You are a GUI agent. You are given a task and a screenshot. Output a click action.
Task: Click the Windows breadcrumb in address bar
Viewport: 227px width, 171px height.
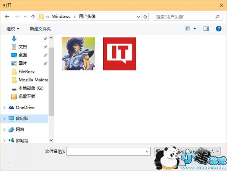[61, 17]
